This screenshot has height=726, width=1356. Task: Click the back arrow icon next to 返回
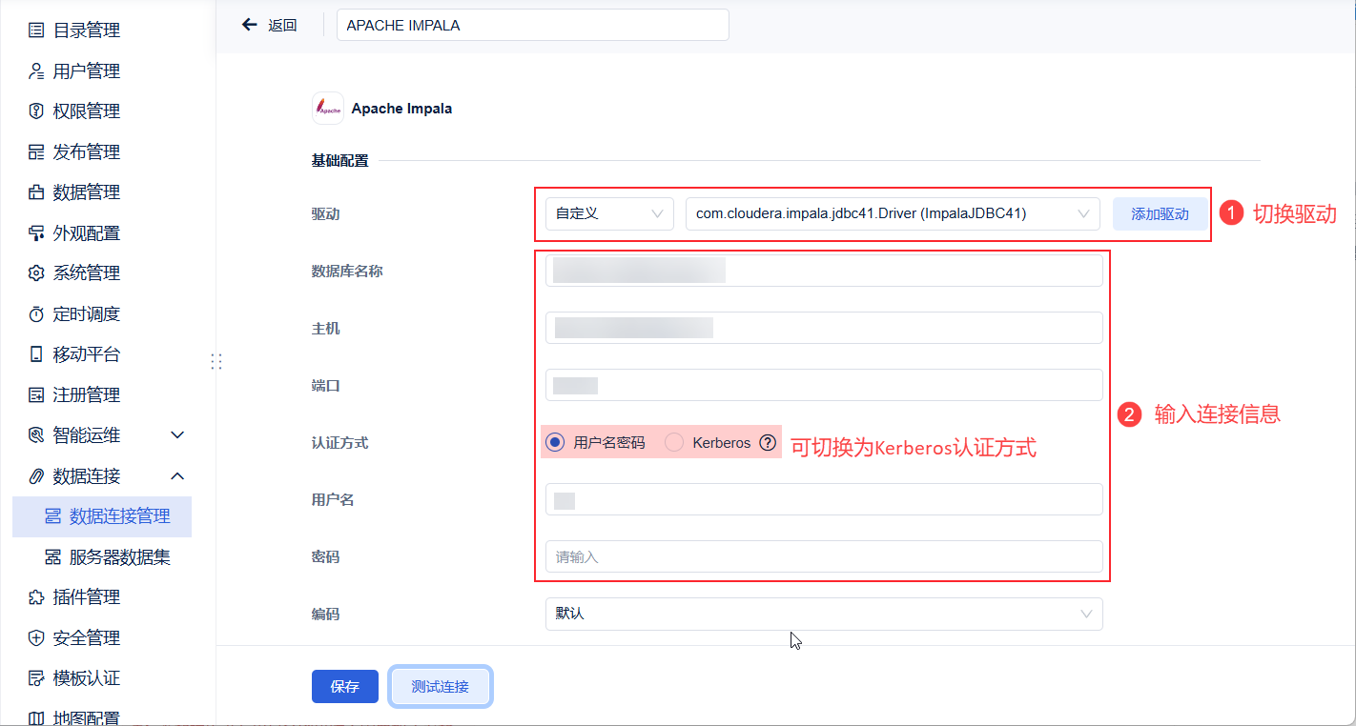pyautogui.click(x=250, y=25)
